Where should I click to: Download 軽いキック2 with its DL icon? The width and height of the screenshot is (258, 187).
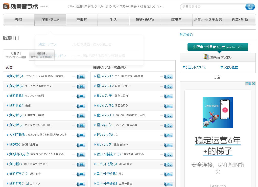point(168,135)
